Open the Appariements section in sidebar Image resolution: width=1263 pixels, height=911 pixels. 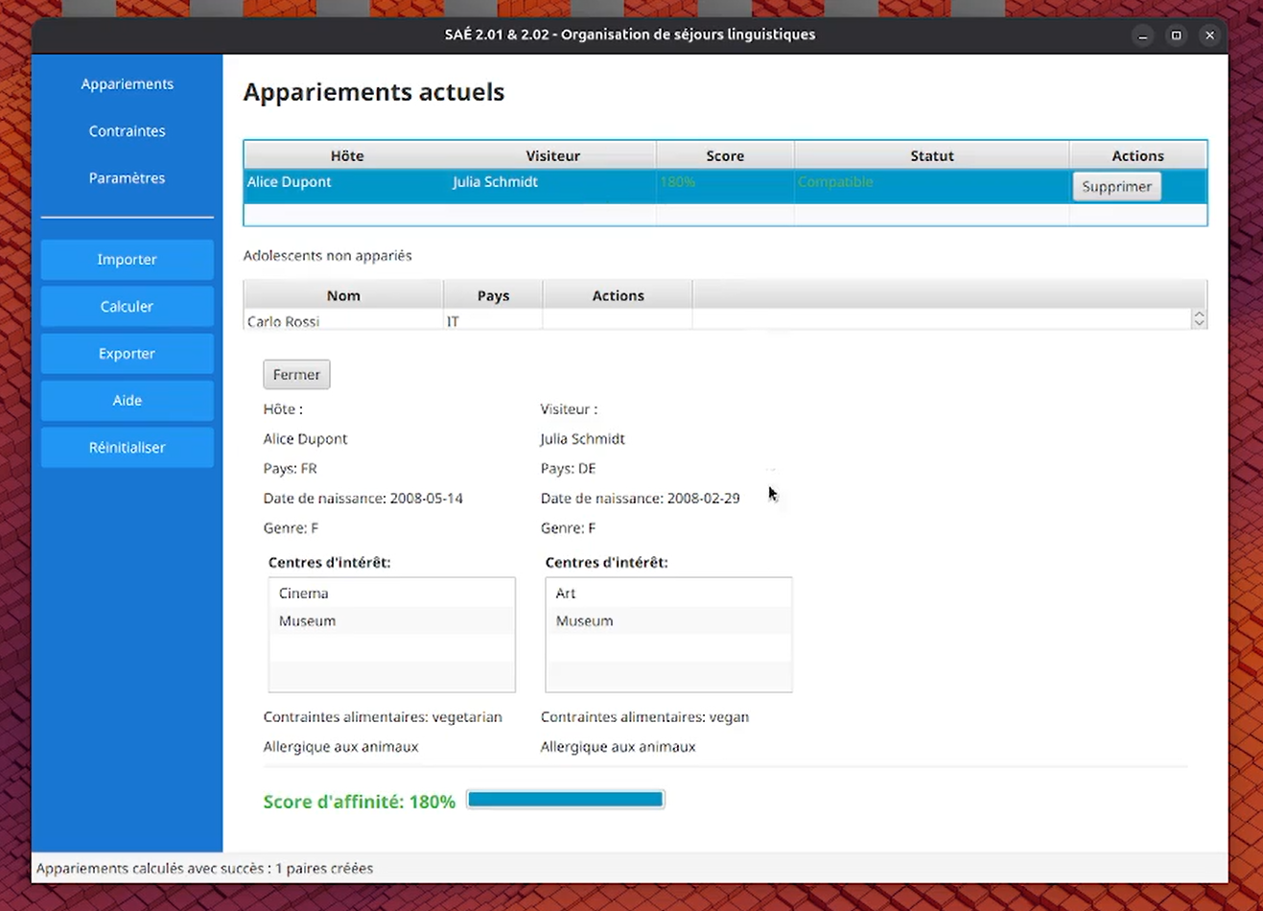[127, 83]
